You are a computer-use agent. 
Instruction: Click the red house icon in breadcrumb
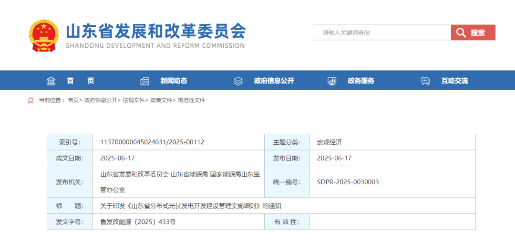point(30,100)
